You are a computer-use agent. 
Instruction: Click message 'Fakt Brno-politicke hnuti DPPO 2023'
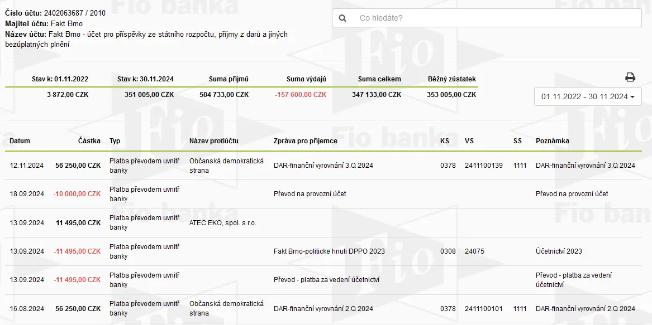coord(329,251)
